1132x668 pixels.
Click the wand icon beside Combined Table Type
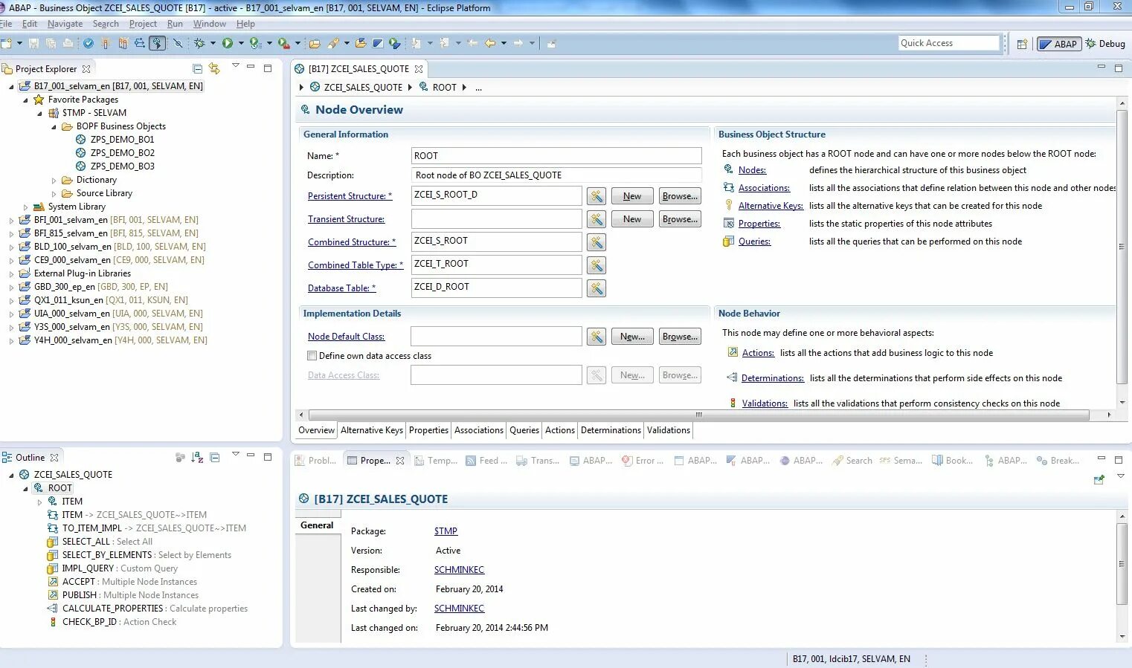596,265
